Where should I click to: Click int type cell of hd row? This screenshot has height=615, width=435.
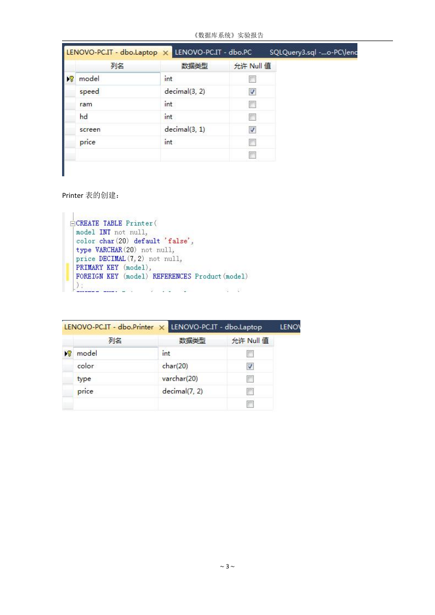click(195, 117)
